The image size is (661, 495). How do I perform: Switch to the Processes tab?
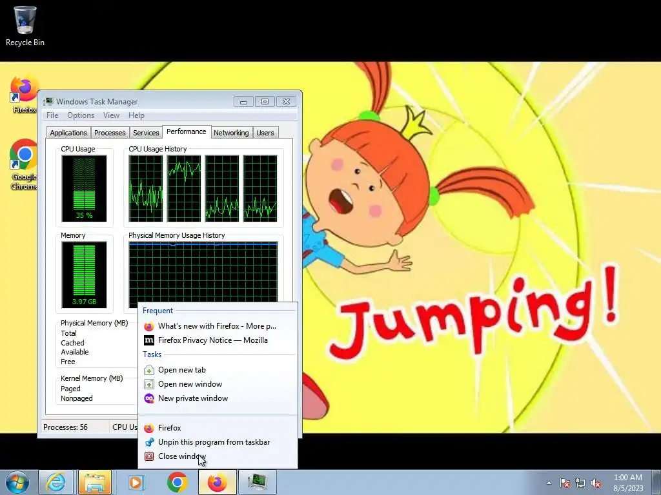pos(110,133)
